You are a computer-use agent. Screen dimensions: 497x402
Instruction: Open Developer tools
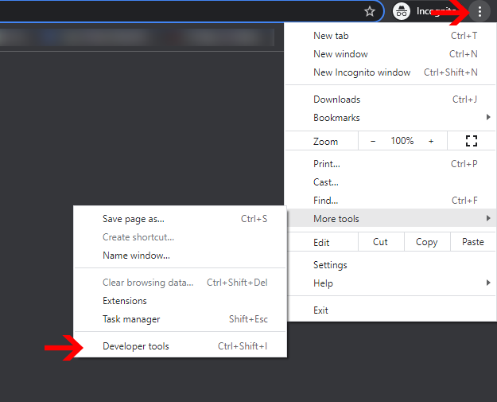136,346
